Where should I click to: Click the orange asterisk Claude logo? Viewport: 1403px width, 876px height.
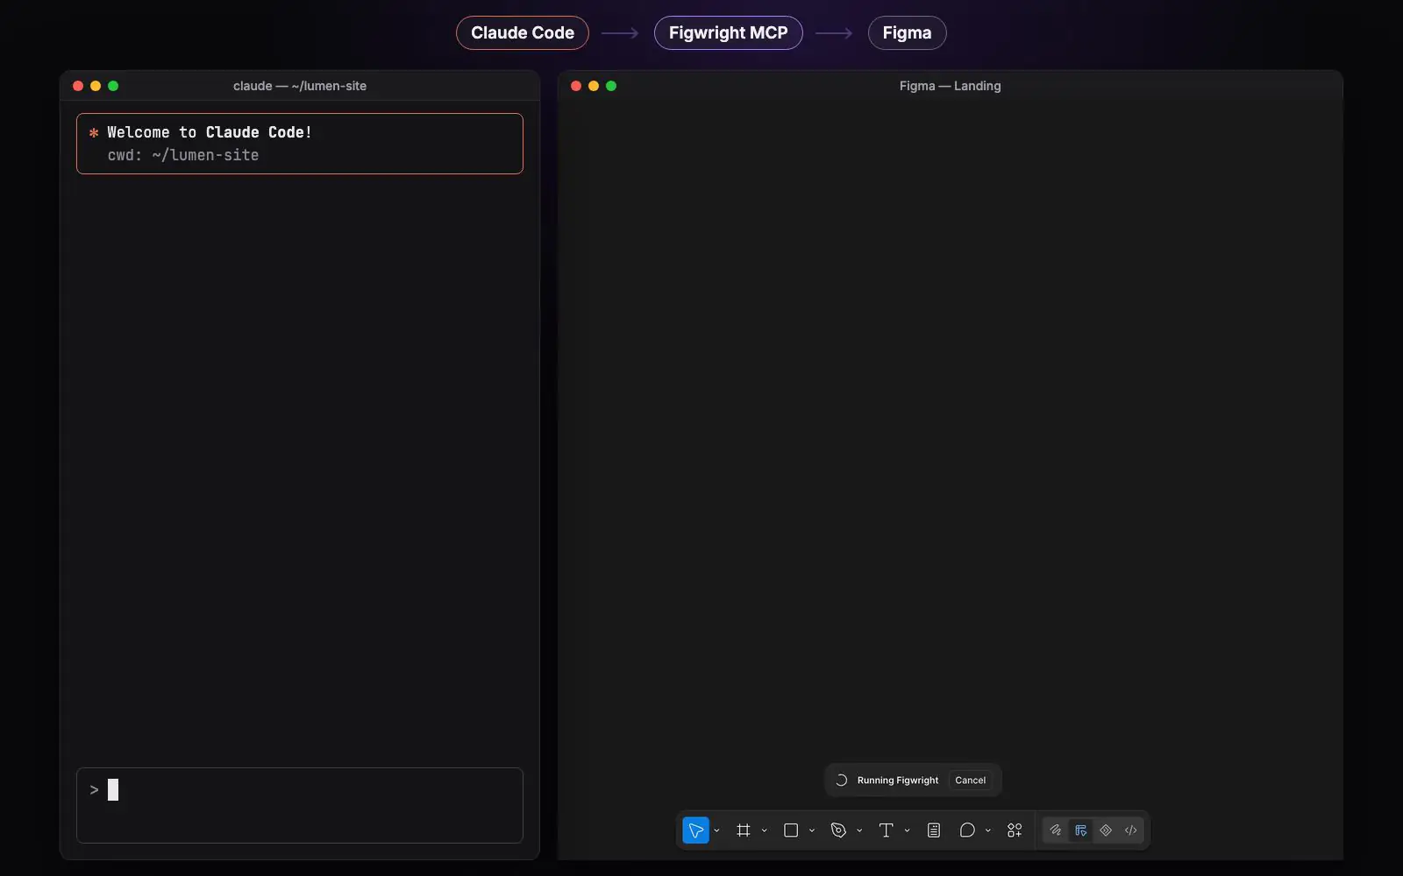94,133
